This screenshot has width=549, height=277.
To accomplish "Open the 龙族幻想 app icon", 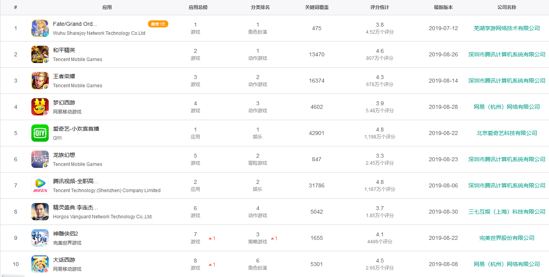I will tap(40, 159).
